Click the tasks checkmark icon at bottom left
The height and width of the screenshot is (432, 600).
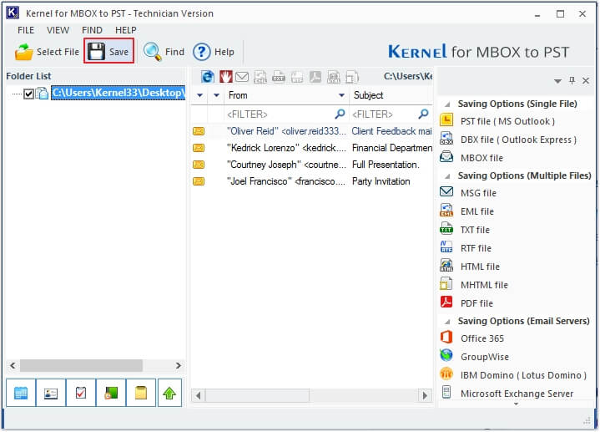[81, 393]
